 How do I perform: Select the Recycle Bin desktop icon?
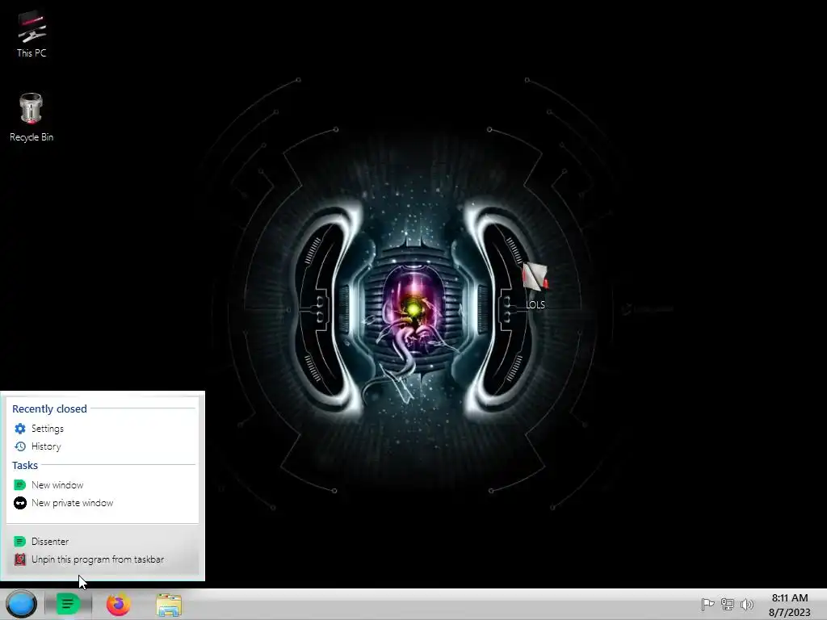[31, 117]
